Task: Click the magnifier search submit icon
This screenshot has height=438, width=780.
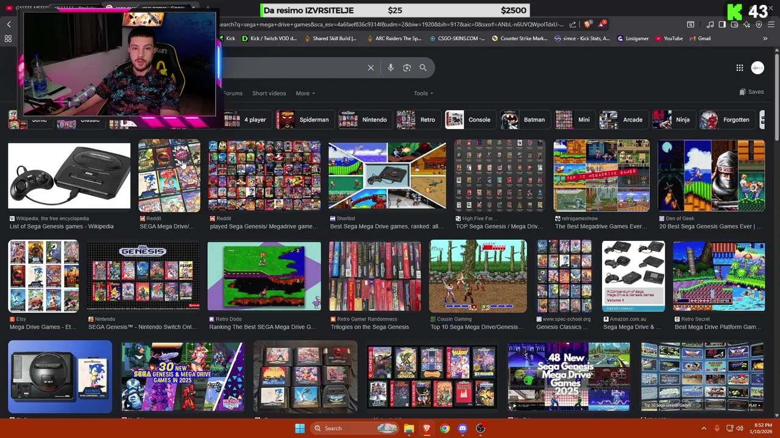Action: 423,68
